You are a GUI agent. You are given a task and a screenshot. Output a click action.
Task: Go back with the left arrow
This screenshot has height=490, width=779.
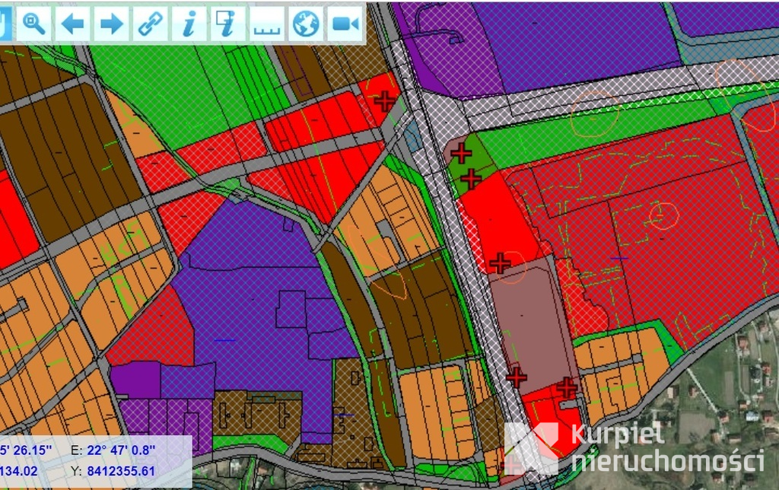point(72,24)
